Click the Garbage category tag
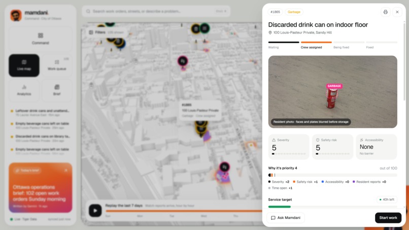Image resolution: width=409 pixels, height=230 pixels. (294, 12)
